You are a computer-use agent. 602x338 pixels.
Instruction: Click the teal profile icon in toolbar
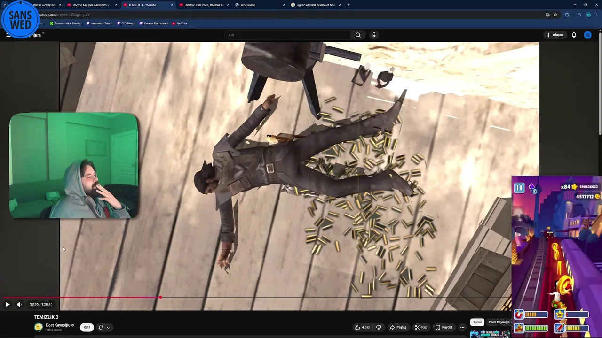tap(588, 15)
